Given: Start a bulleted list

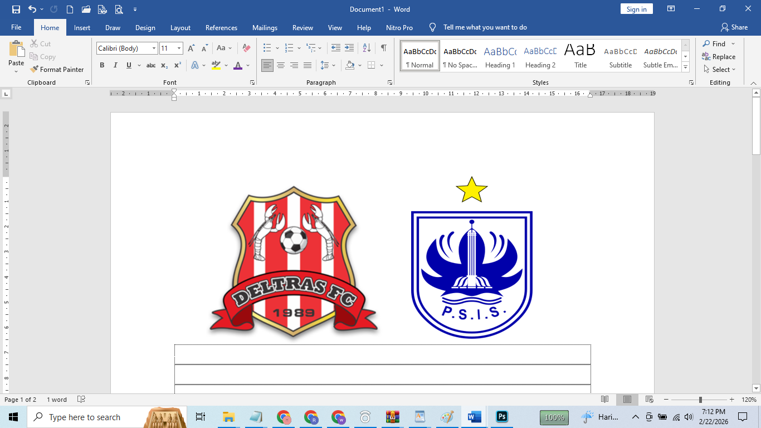Looking at the screenshot, I should coord(267,48).
